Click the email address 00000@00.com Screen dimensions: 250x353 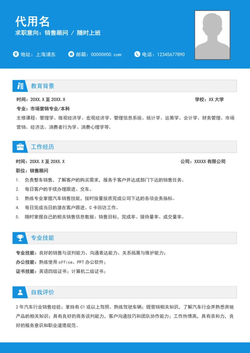(106, 54)
